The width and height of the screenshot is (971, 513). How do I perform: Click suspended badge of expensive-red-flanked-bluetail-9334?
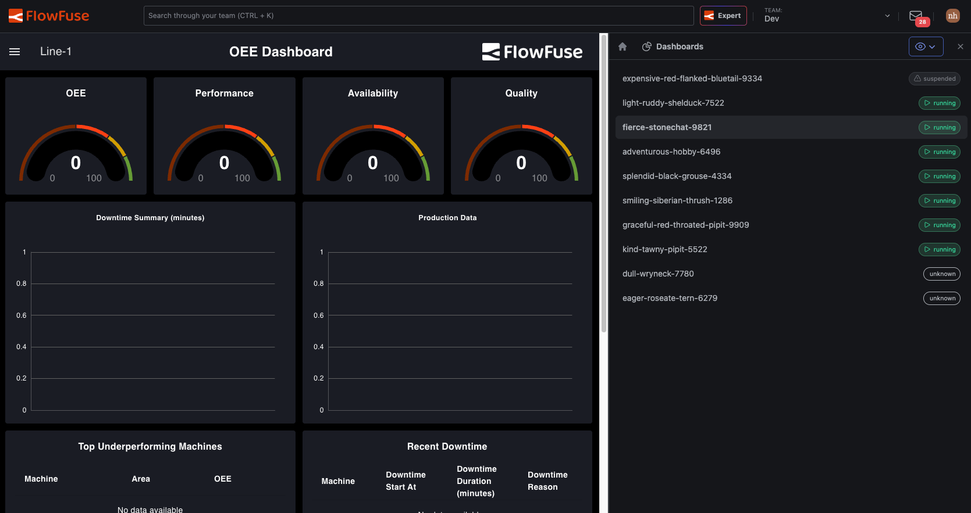click(x=934, y=78)
